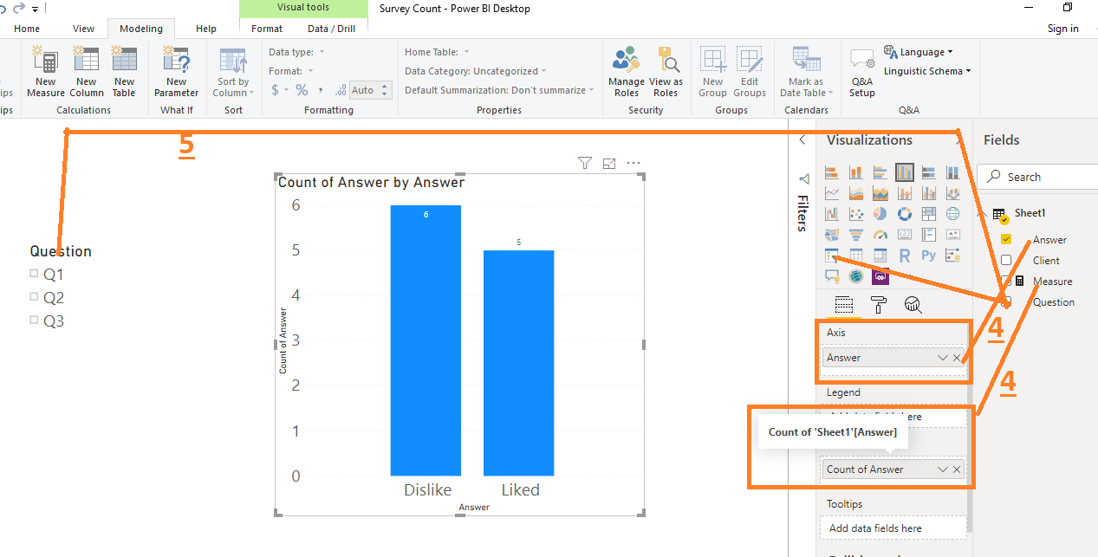
Task: Open the Data type dropdown
Action: (296, 52)
